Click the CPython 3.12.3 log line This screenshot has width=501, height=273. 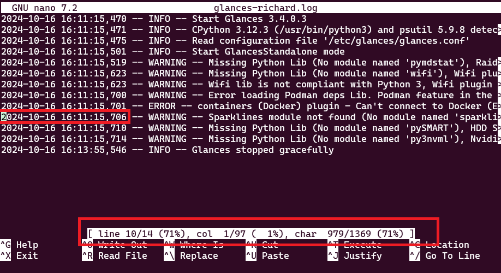pyautogui.click(x=250, y=29)
